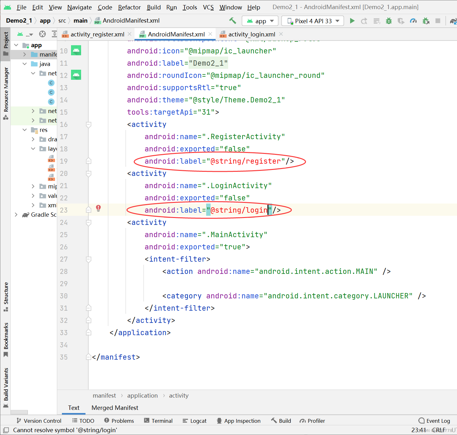Select the Text tab below the editor
Viewport: 457px width, 435px height.
tap(74, 408)
